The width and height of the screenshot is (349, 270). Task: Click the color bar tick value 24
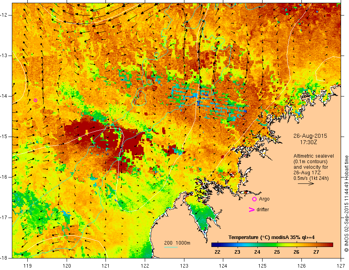pos(257,252)
